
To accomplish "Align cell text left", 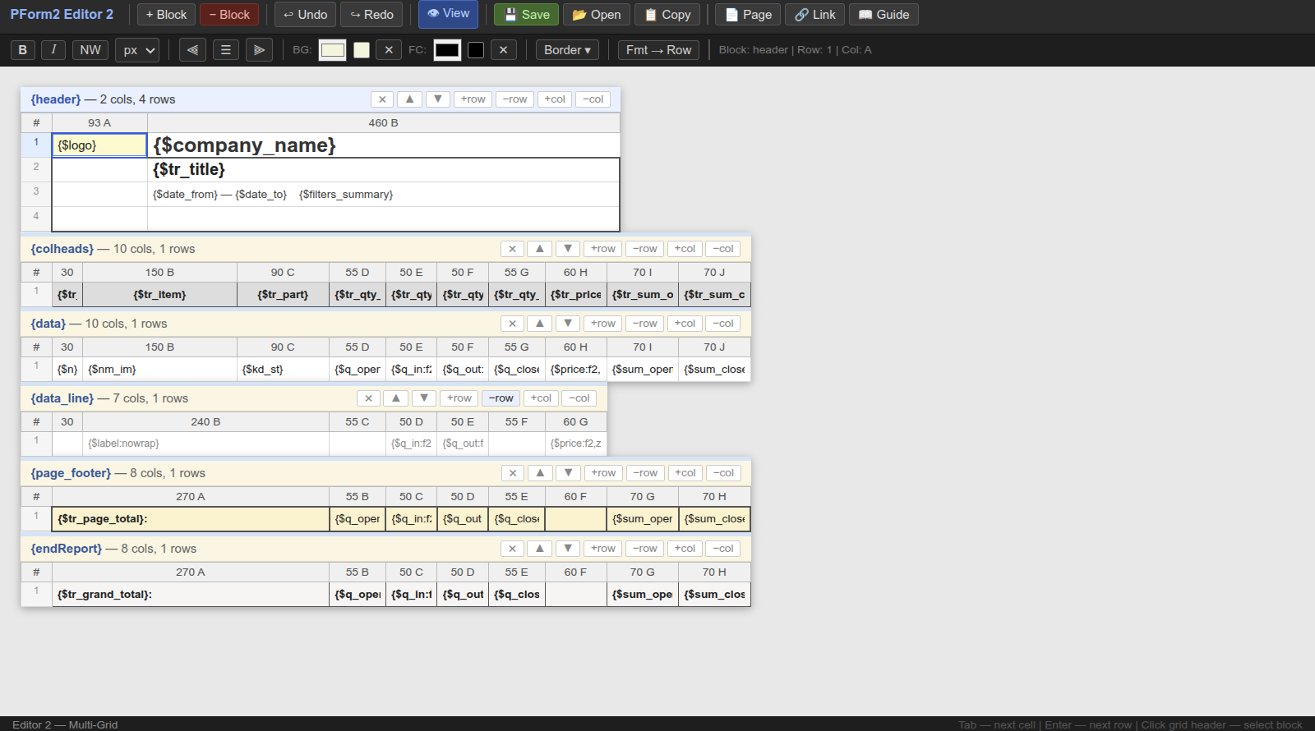I will coord(192,50).
